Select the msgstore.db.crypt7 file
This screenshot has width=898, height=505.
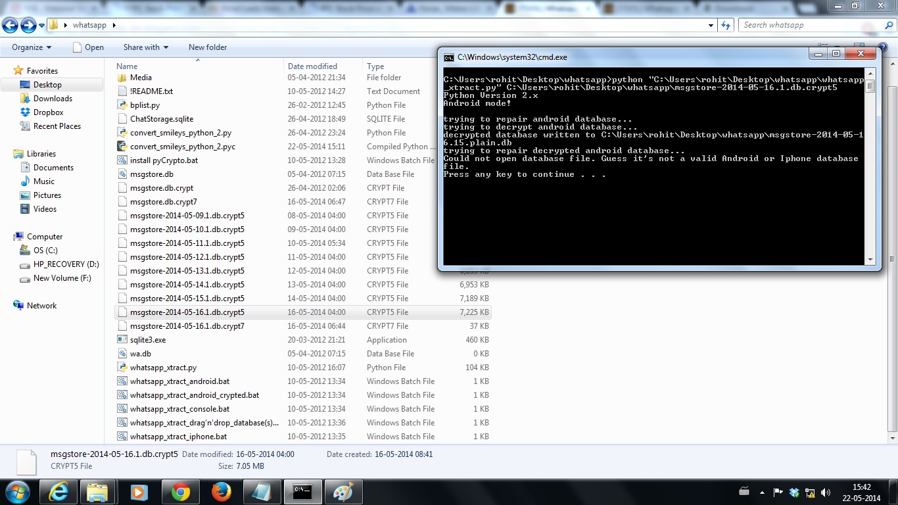pyautogui.click(x=164, y=202)
